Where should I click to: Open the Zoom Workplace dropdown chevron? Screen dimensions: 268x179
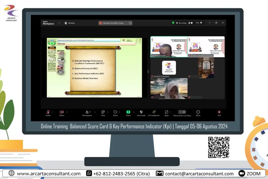[x=59, y=23]
